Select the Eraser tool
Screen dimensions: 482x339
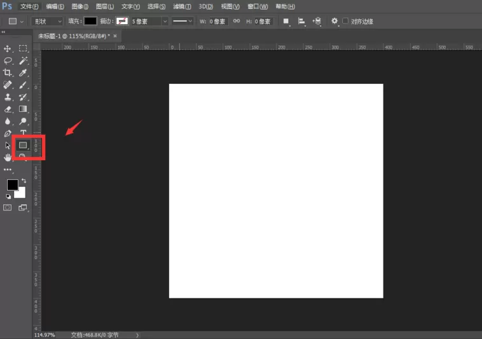click(8, 109)
